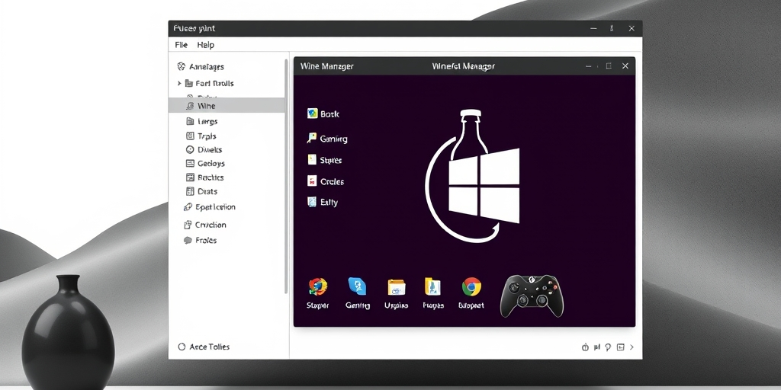Click the Exlty item icon
The image size is (781, 390).
point(312,202)
